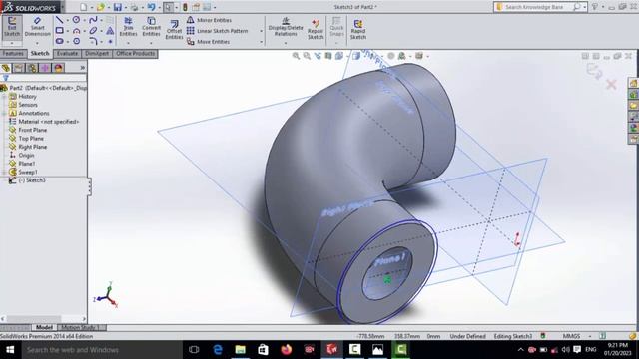Image resolution: width=639 pixels, height=359 pixels.
Task: Switch to the Office Products tab
Action: coord(136,53)
